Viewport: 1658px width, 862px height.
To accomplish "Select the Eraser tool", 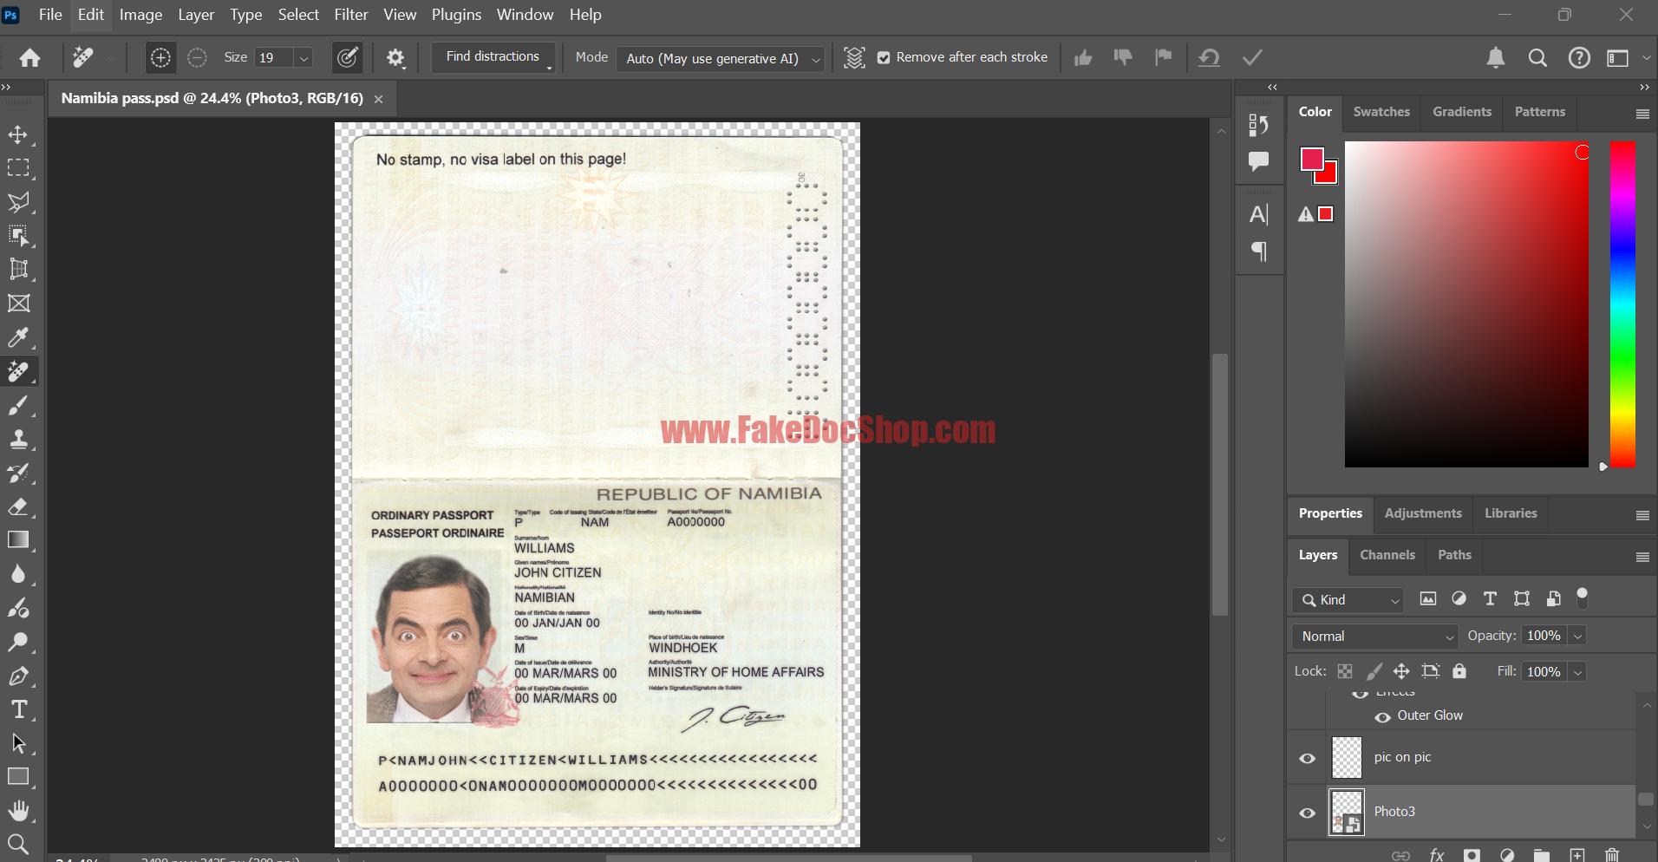I will point(18,506).
